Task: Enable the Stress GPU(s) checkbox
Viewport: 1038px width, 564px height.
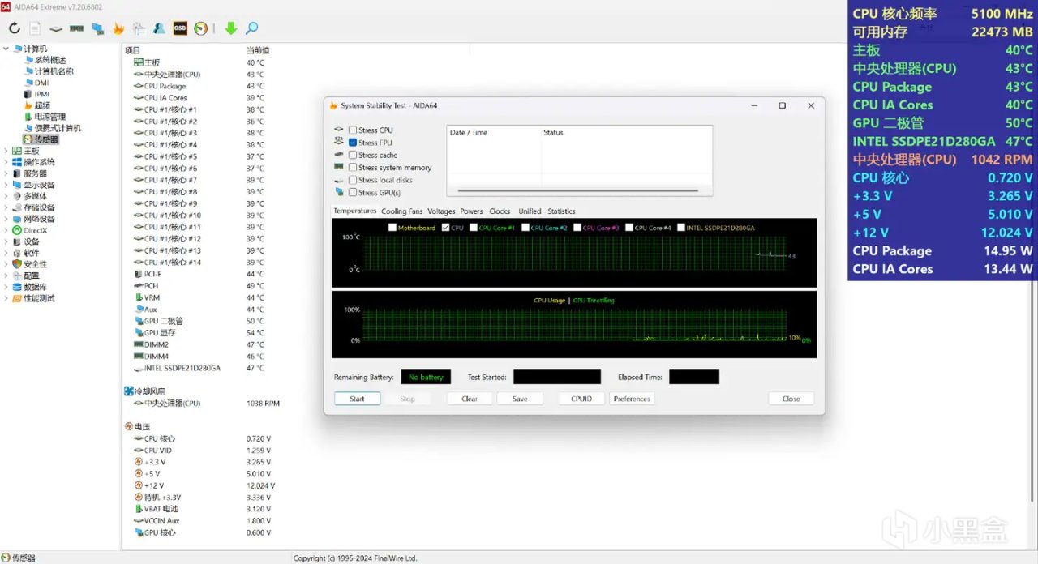Action: coord(353,193)
